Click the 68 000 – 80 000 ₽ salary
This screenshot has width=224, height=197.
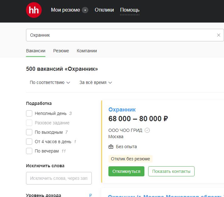138,119
